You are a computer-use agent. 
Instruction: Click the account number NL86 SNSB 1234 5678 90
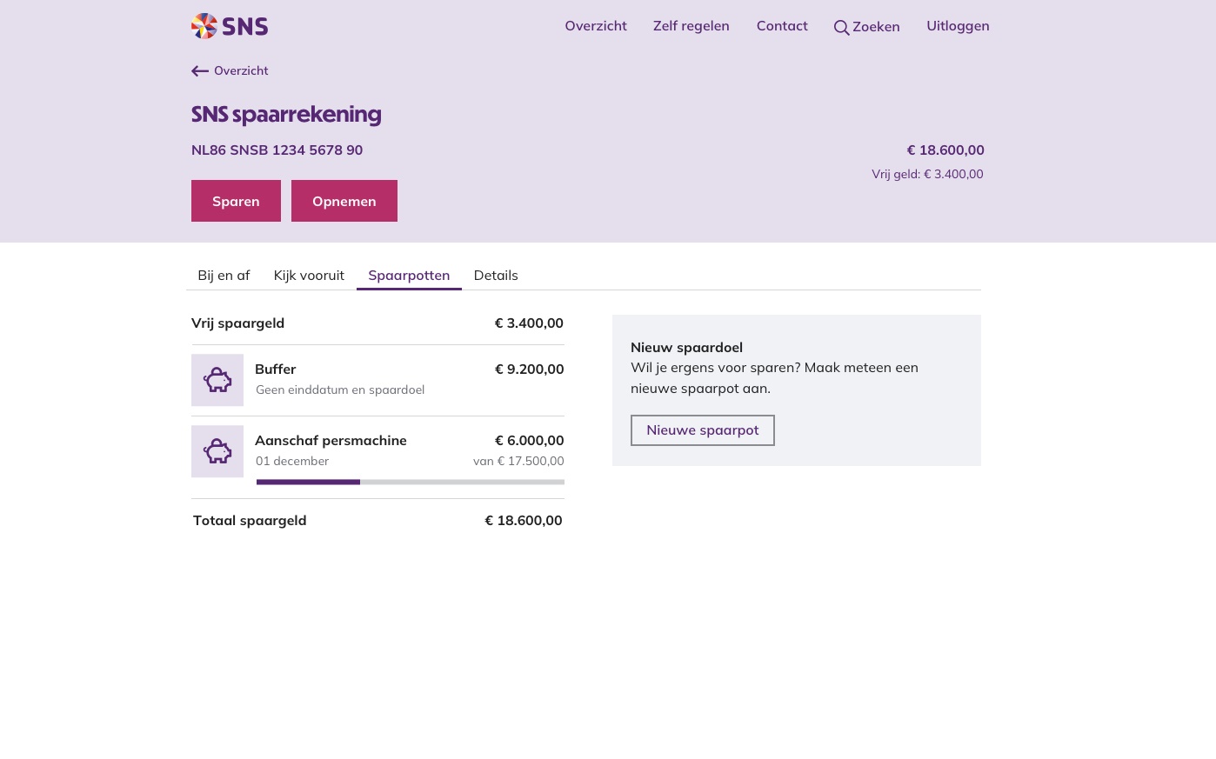pos(277,150)
